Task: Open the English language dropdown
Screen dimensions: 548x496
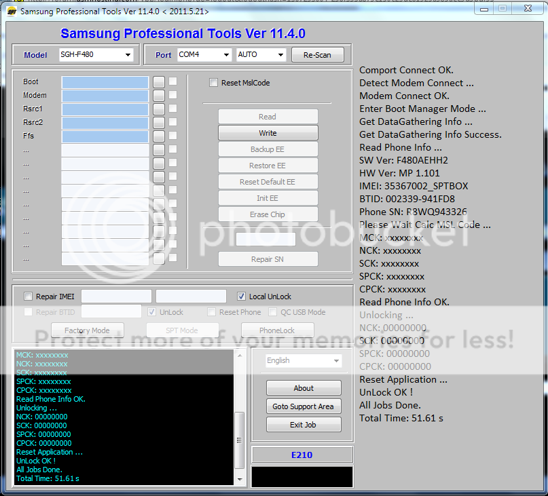Action: (304, 360)
